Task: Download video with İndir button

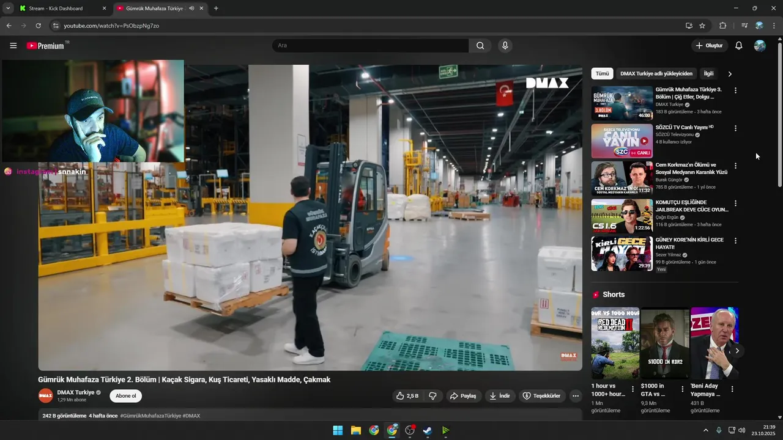Action: click(x=500, y=396)
